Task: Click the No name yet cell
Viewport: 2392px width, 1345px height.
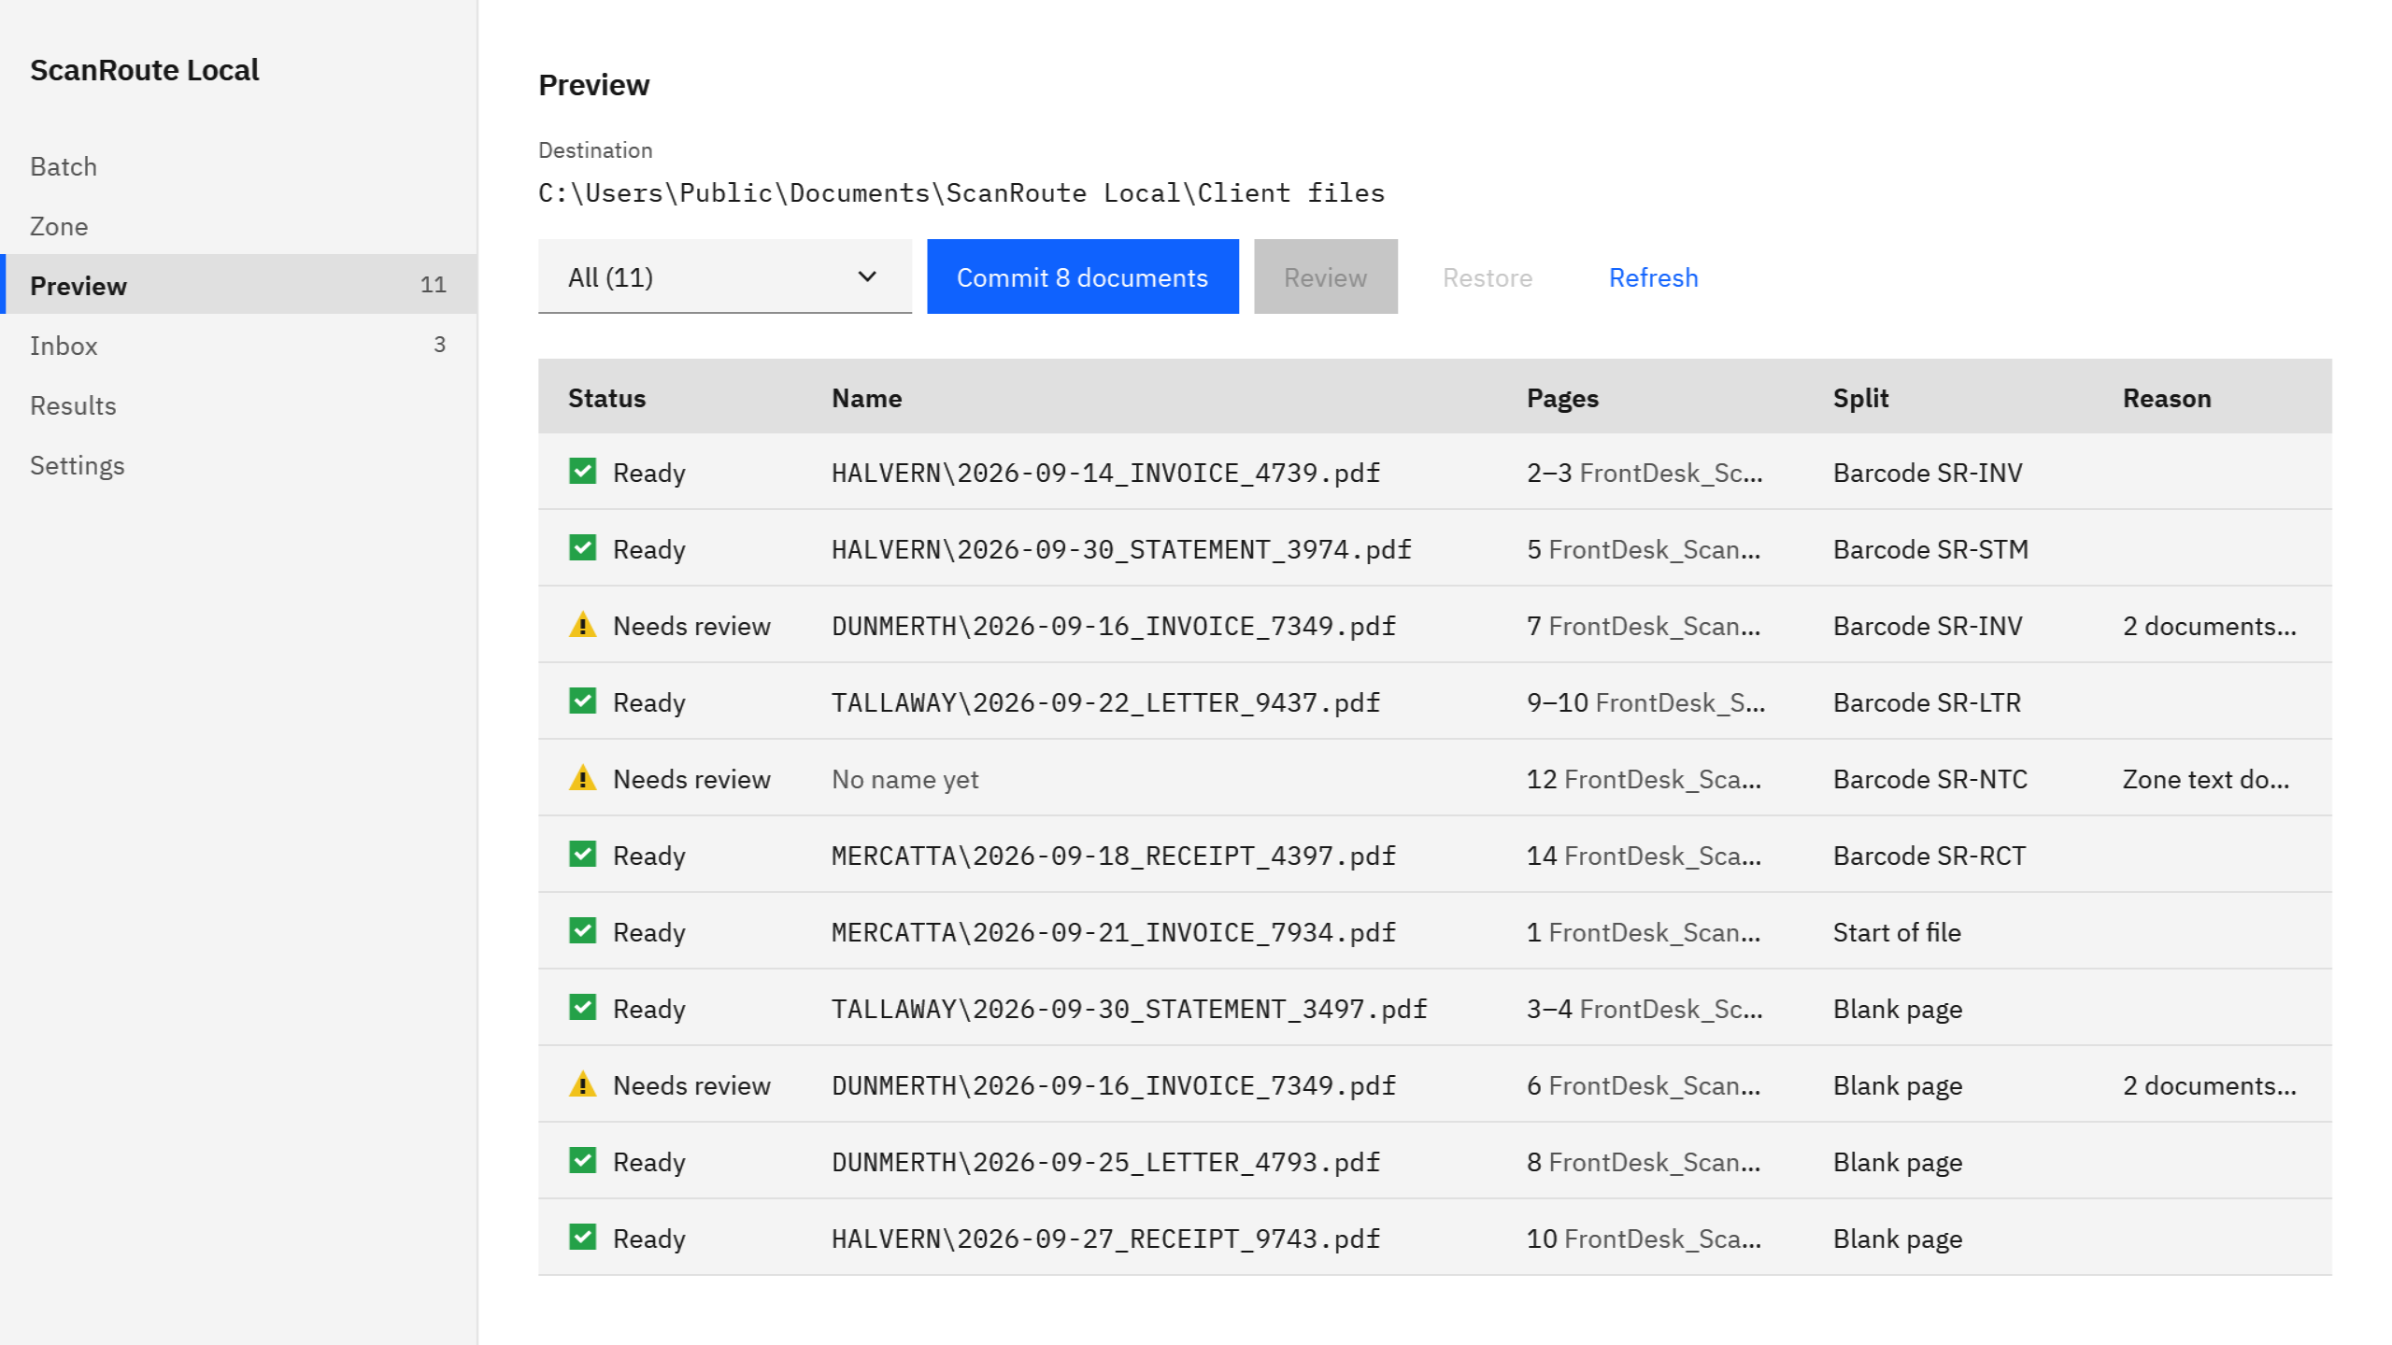Action: (904, 779)
